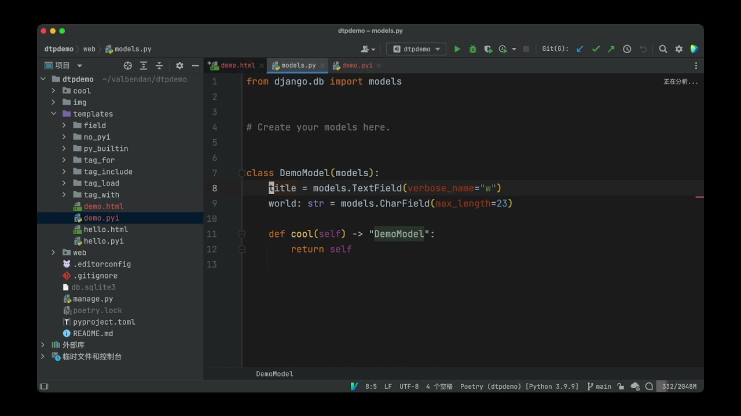Expand the img folder
This screenshot has height=416, width=741.
coord(53,102)
